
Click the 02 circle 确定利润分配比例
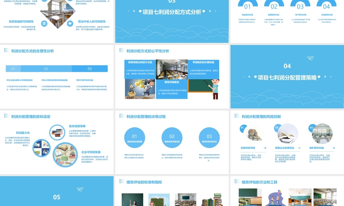pos(172,138)
